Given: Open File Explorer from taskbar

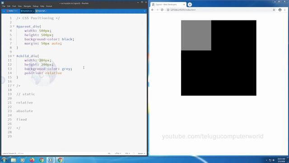Looking at the screenshot, I should click(13, 160).
